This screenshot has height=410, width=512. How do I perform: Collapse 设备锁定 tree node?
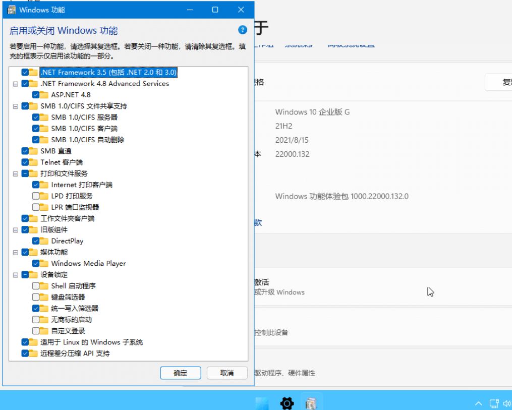click(x=15, y=275)
